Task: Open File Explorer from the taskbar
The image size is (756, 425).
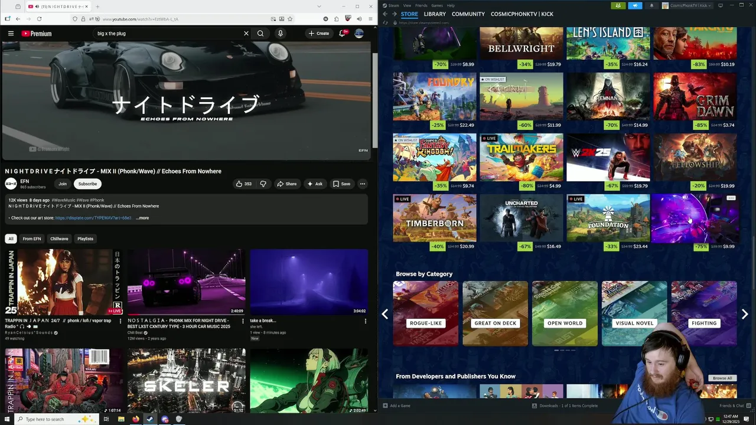Action: pyautogui.click(x=121, y=419)
